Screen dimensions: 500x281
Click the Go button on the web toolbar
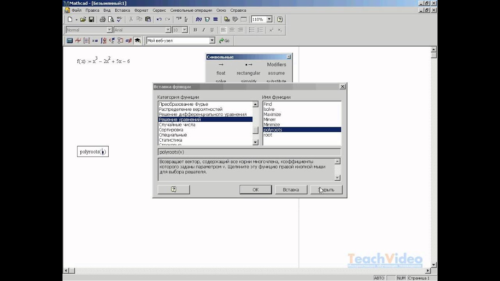[x=224, y=40]
